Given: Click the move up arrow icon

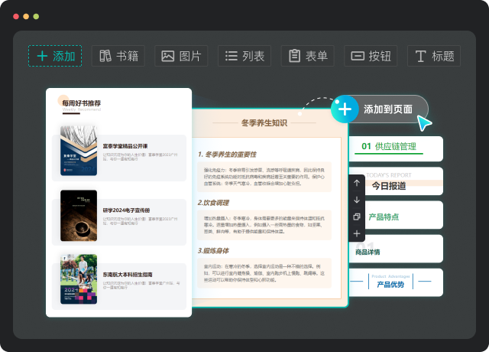Looking at the screenshot, I should [357, 184].
